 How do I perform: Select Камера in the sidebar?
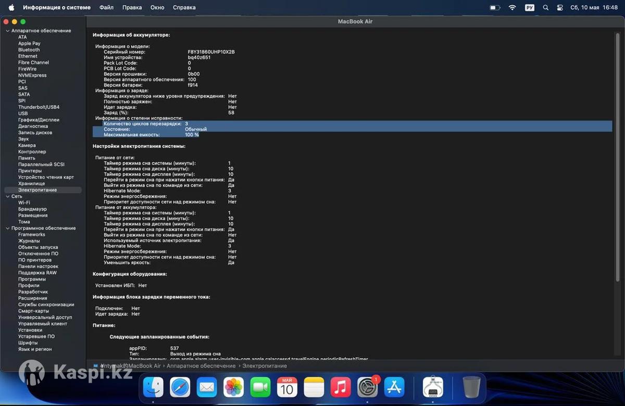click(27, 145)
